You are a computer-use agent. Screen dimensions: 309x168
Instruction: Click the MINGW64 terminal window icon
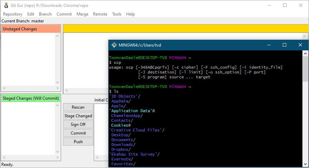coord(114,45)
